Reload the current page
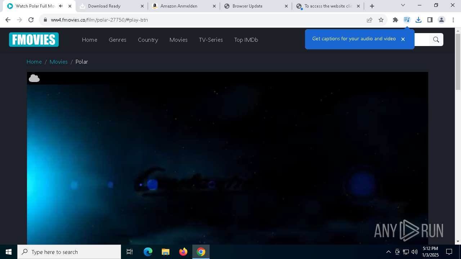 pyautogui.click(x=31, y=20)
